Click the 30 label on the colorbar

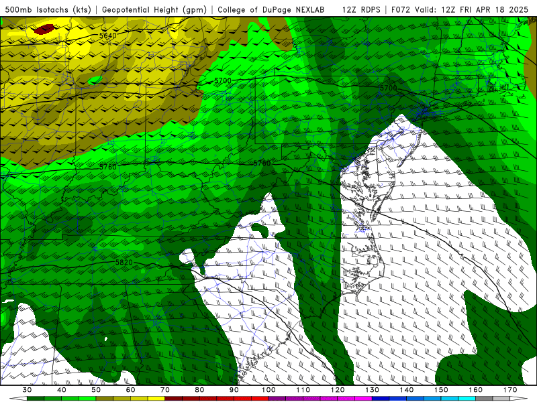27,390
